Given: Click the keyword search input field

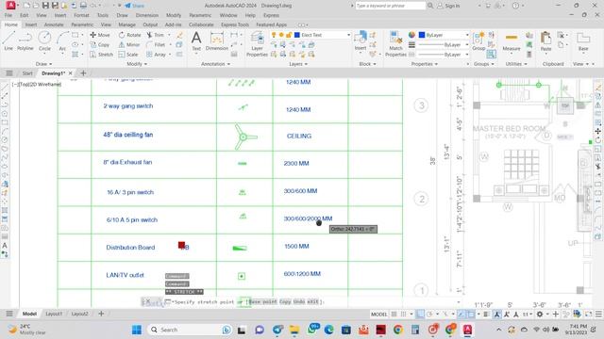Looking at the screenshot, I should tap(390, 6).
